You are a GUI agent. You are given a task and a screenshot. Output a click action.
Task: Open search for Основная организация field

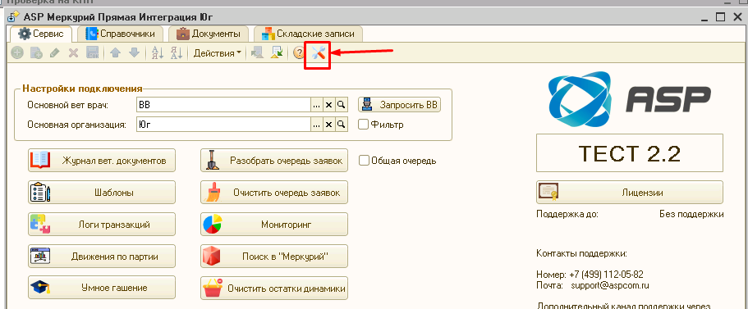[341, 125]
